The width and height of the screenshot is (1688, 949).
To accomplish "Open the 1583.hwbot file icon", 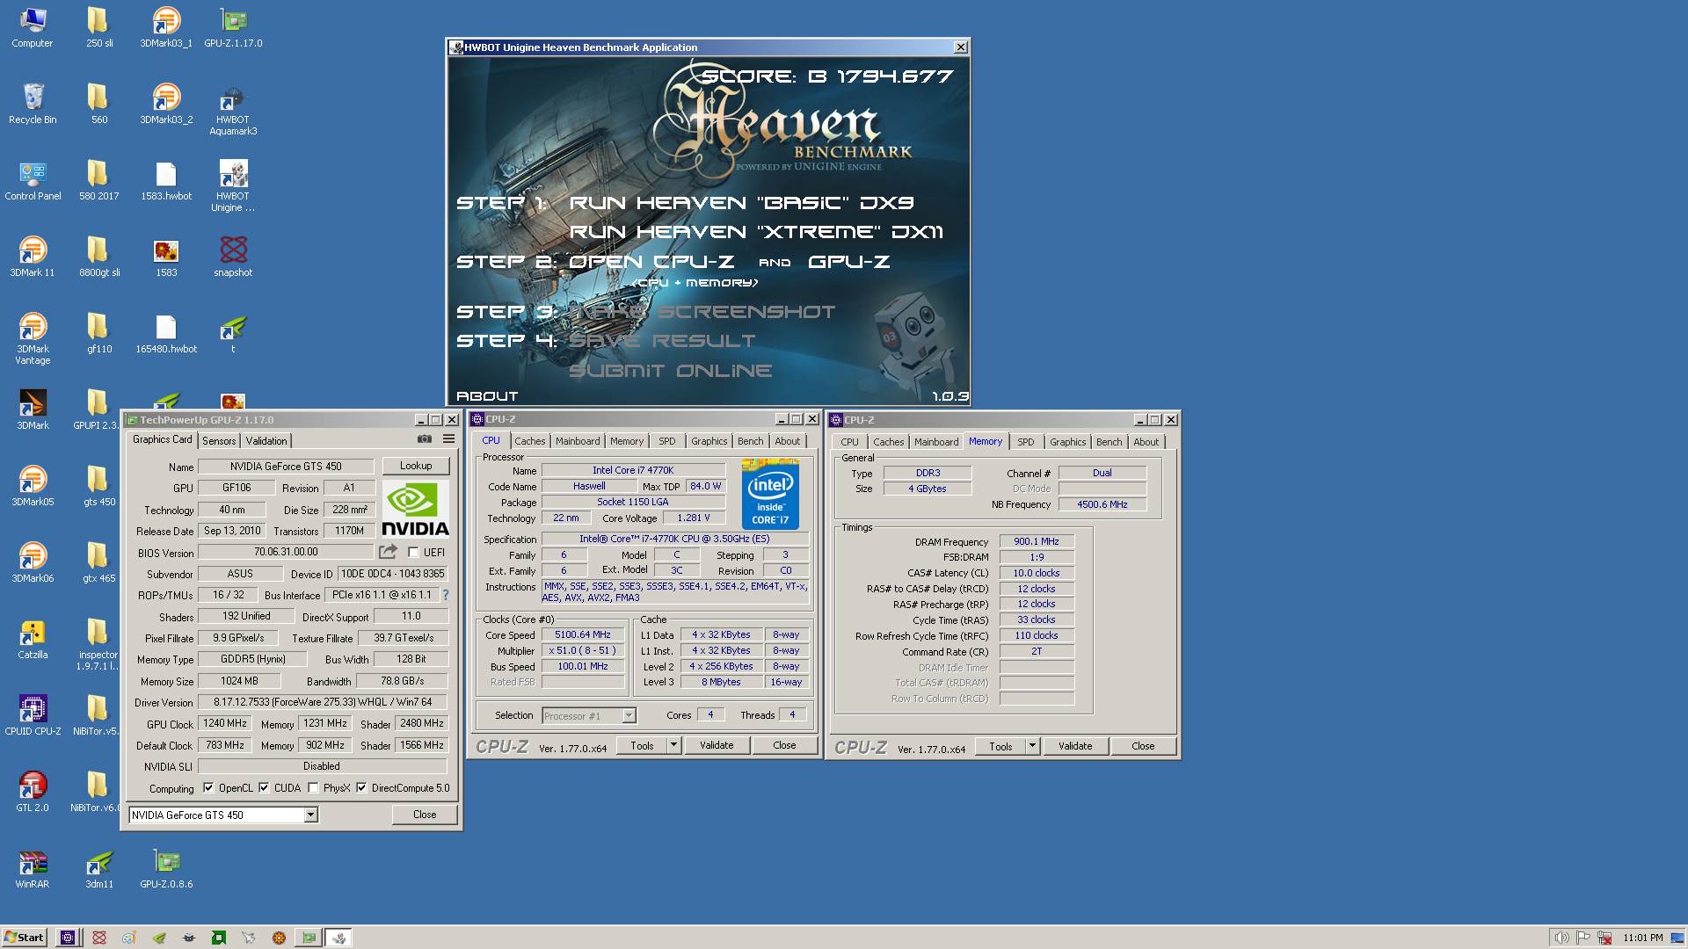I will point(166,181).
